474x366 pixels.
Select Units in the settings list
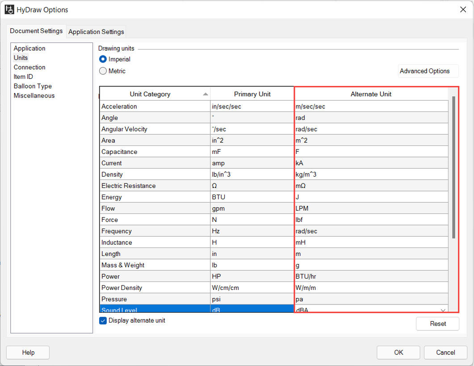[x=21, y=58]
